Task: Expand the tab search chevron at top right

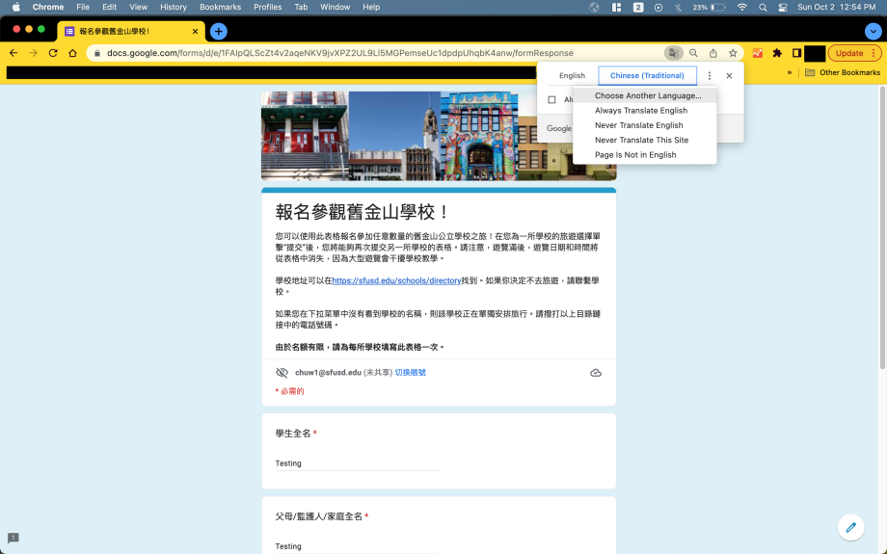Action: click(872, 31)
